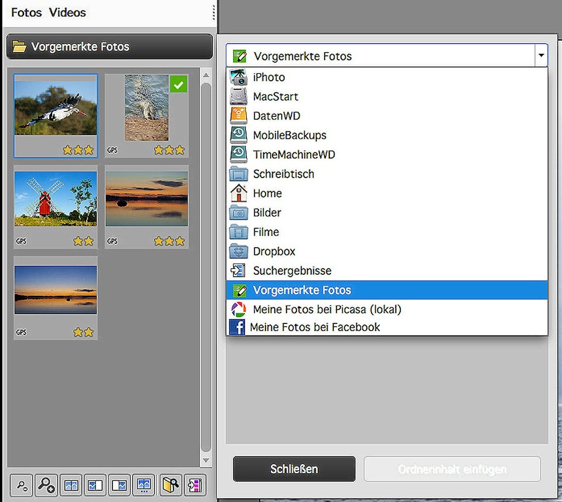
Task: Click the zoom out magnifier icon
Action: coord(22,485)
